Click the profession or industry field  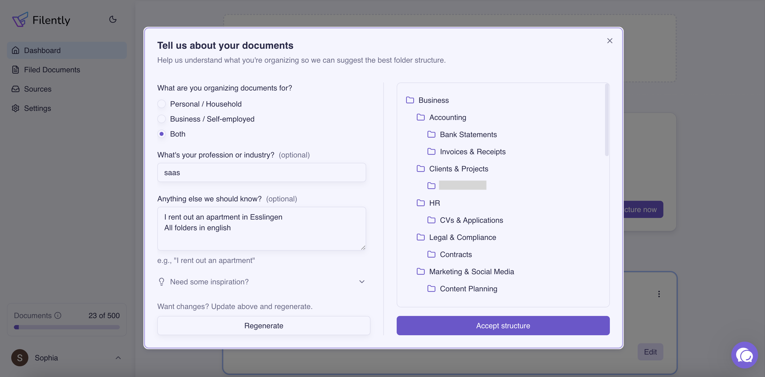(x=261, y=172)
